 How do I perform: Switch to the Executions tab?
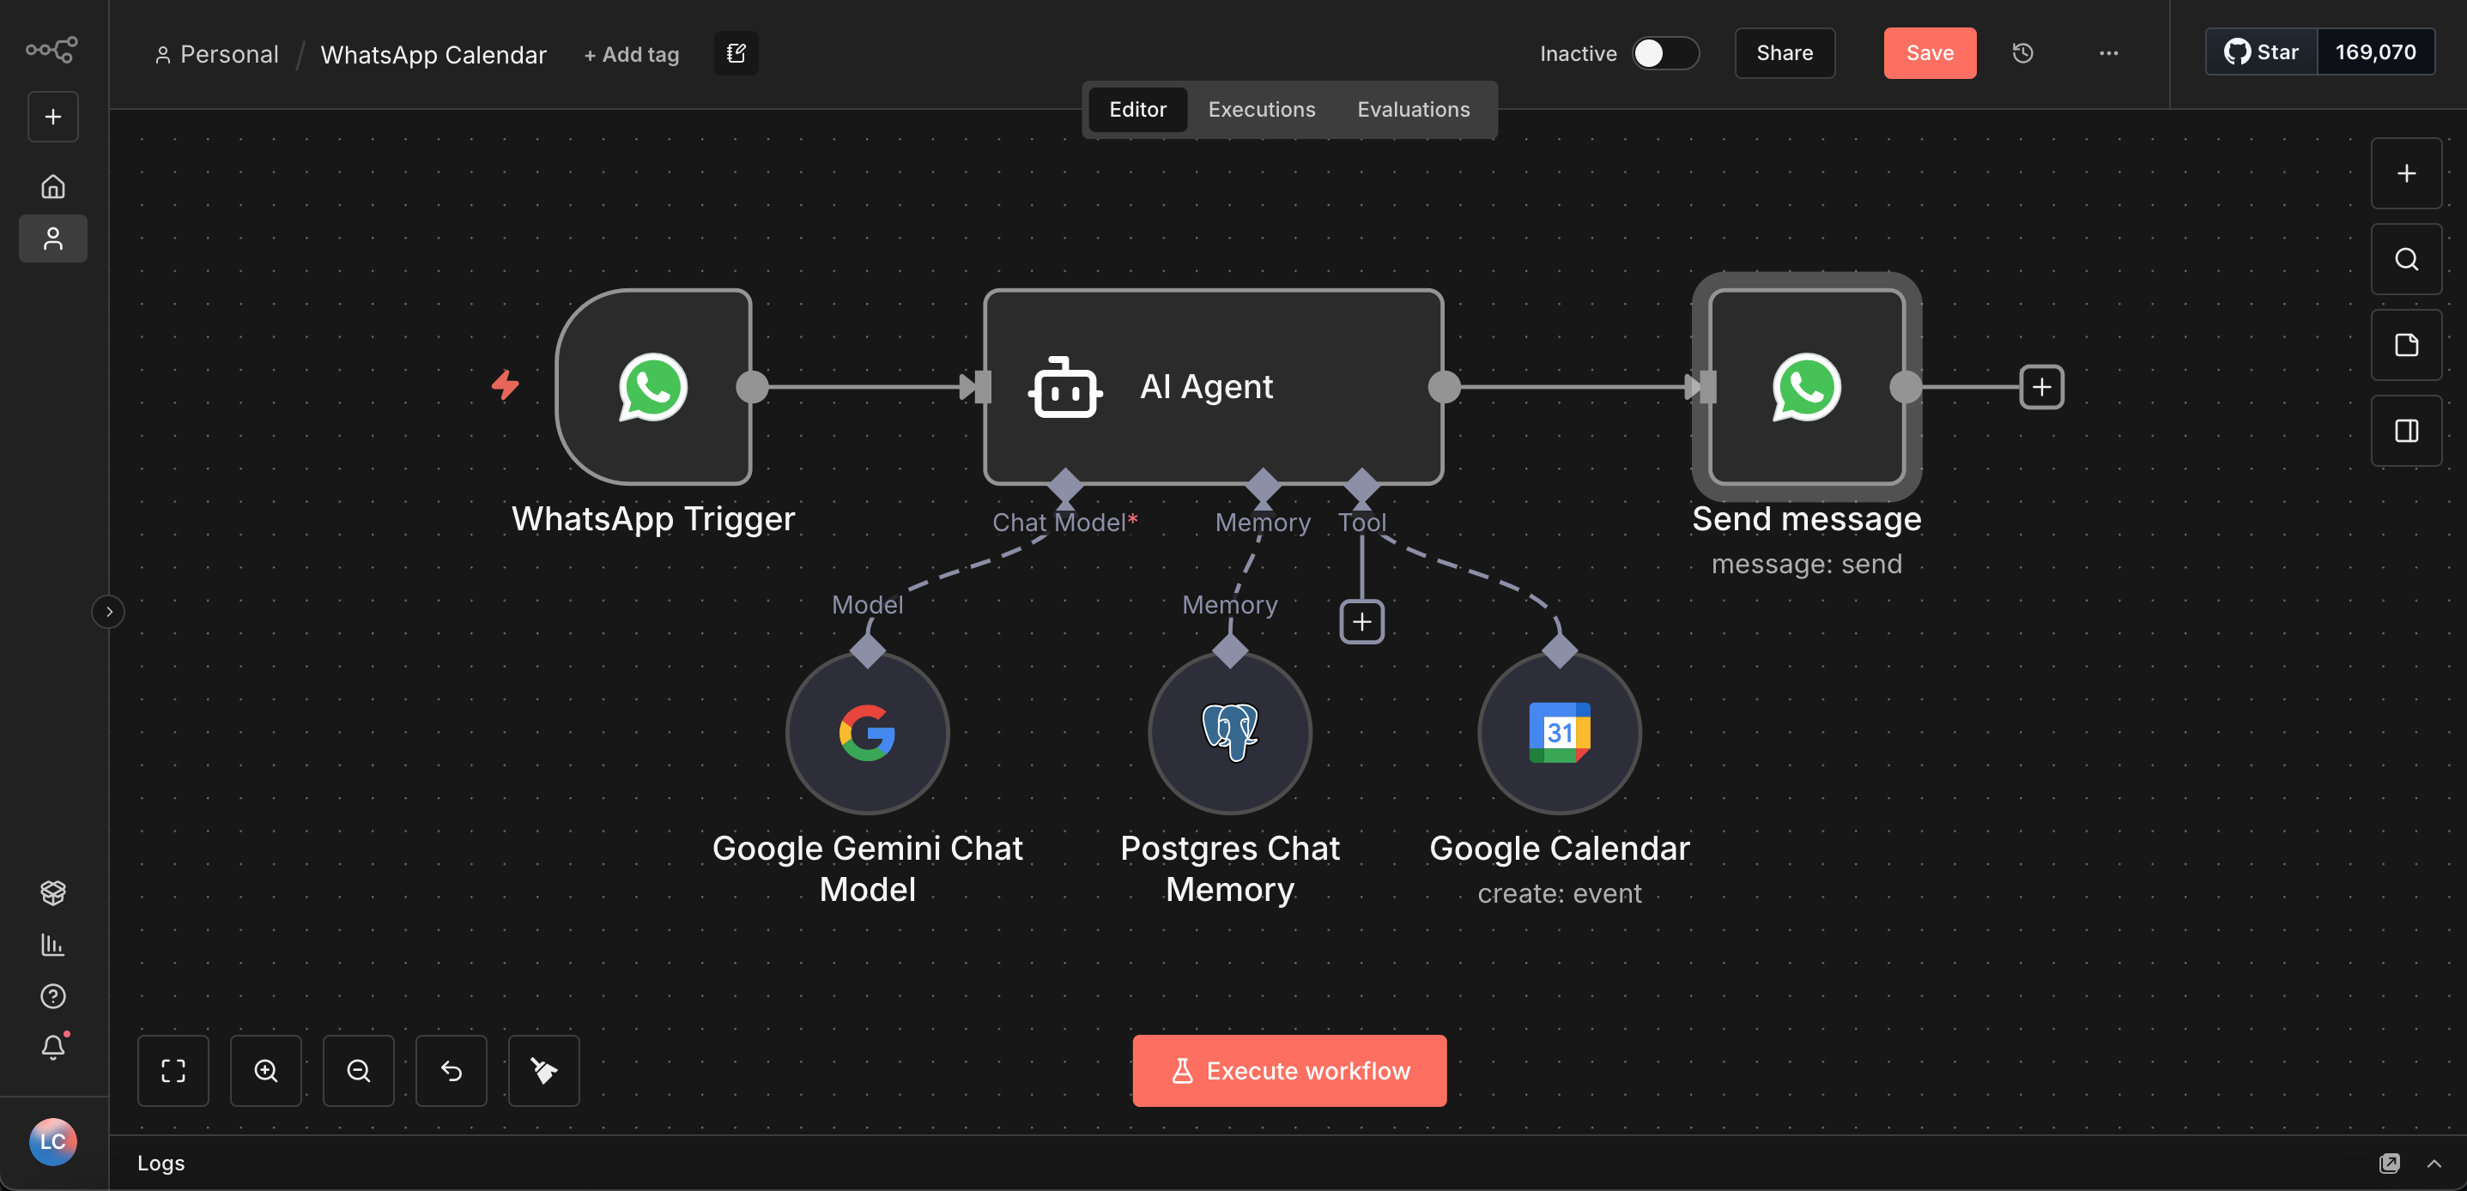[x=1261, y=109]
